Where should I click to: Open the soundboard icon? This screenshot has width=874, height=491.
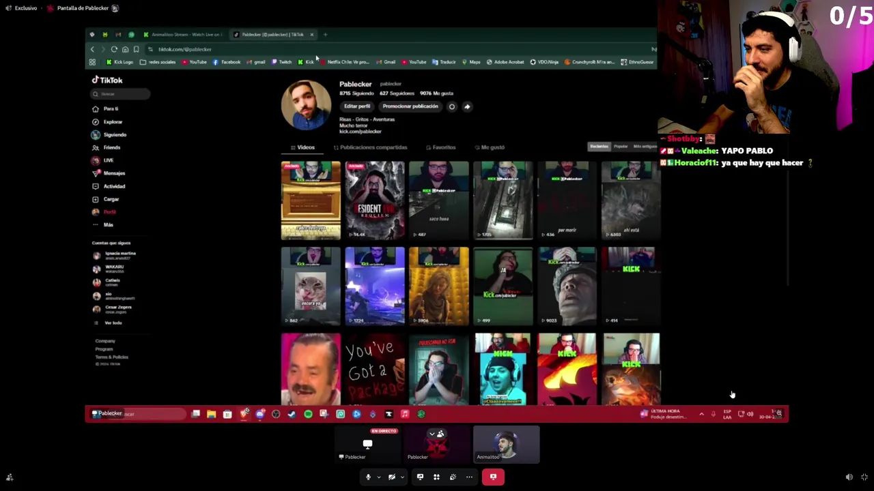pyautogui.click(x=453, y=477)
